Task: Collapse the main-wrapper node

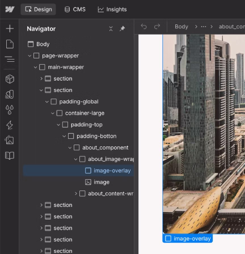Action: click(35, 67)
